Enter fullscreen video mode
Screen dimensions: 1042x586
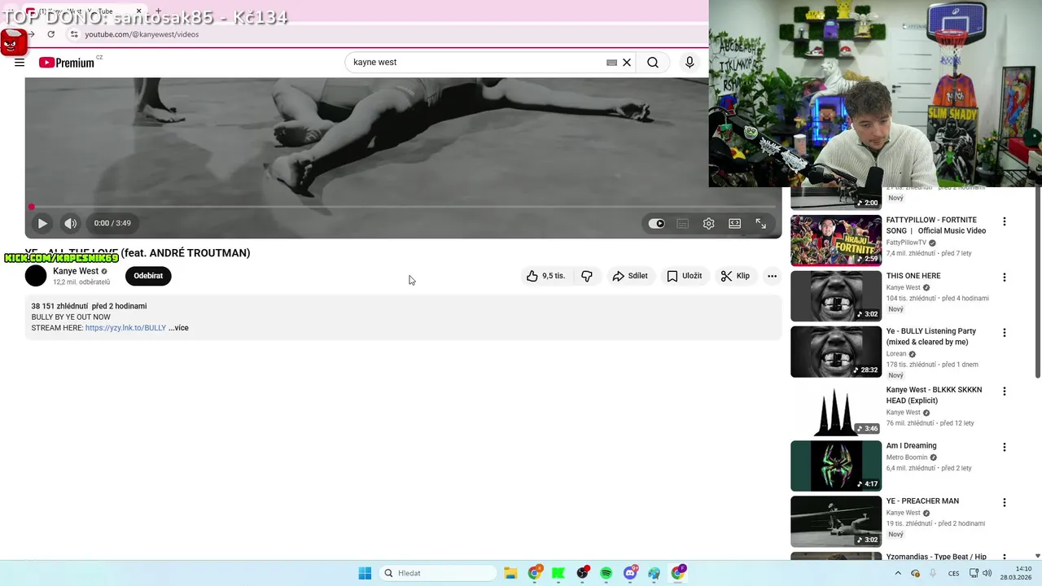(761, 223)
